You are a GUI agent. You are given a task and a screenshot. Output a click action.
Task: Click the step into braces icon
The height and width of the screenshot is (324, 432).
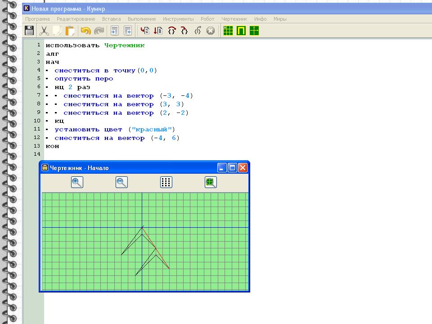tap(184, 31)
